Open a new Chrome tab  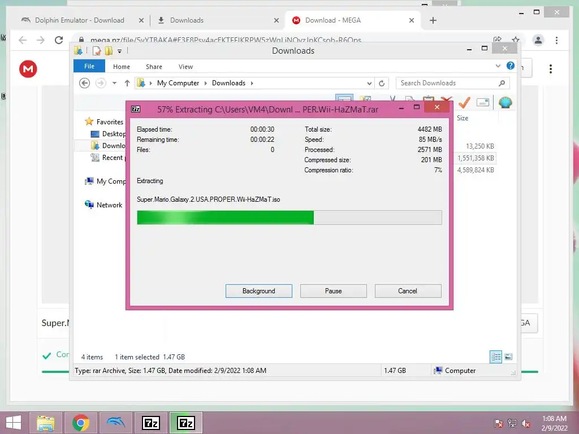(433, 20)
